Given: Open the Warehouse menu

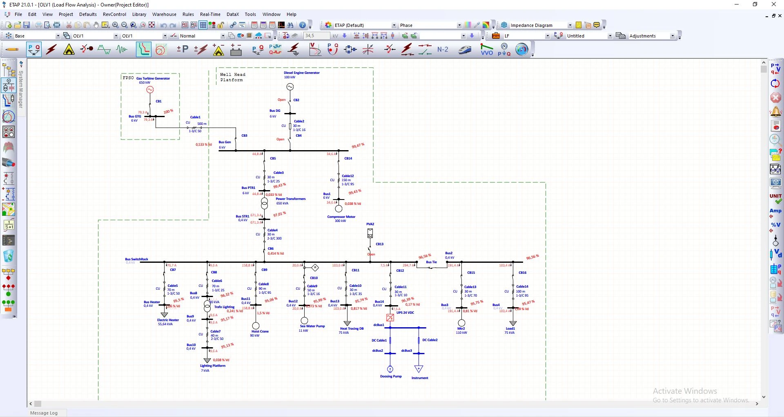Looking at the screenshot, I should (x=164, y=14).
